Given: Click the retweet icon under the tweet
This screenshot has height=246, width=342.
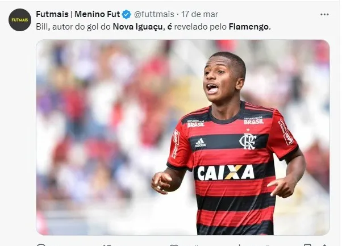Looking at the screenshot, I should [x=107, y=245].
